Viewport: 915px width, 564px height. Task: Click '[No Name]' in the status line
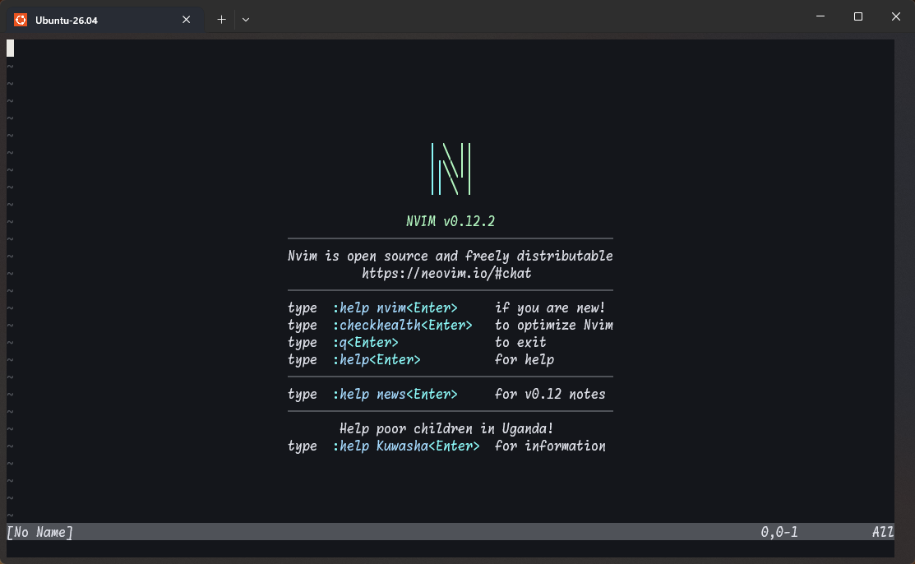[39, 532]
